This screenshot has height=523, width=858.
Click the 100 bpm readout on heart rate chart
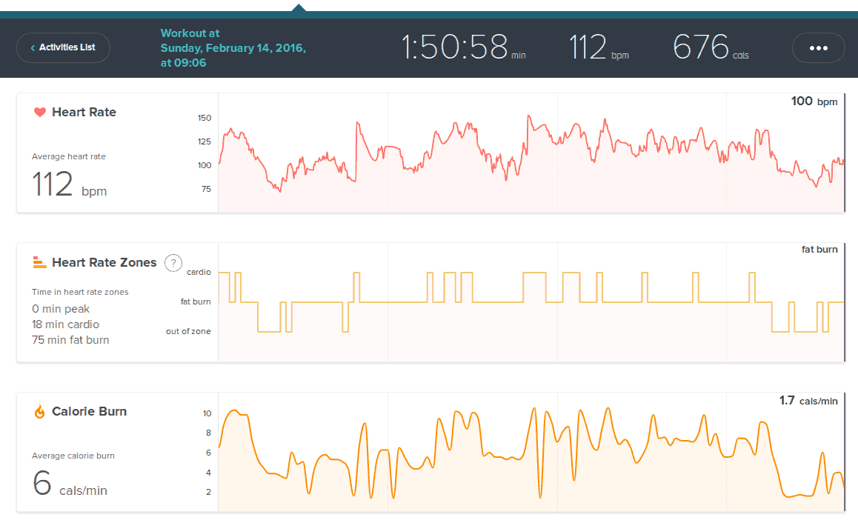pos(814,101)
